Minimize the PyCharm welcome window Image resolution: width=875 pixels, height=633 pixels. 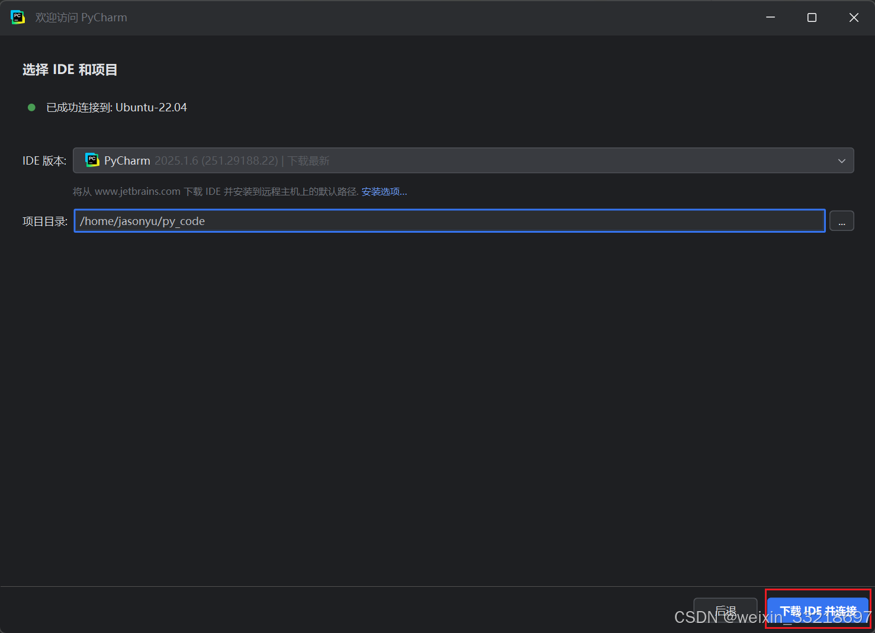pos(770,17)
